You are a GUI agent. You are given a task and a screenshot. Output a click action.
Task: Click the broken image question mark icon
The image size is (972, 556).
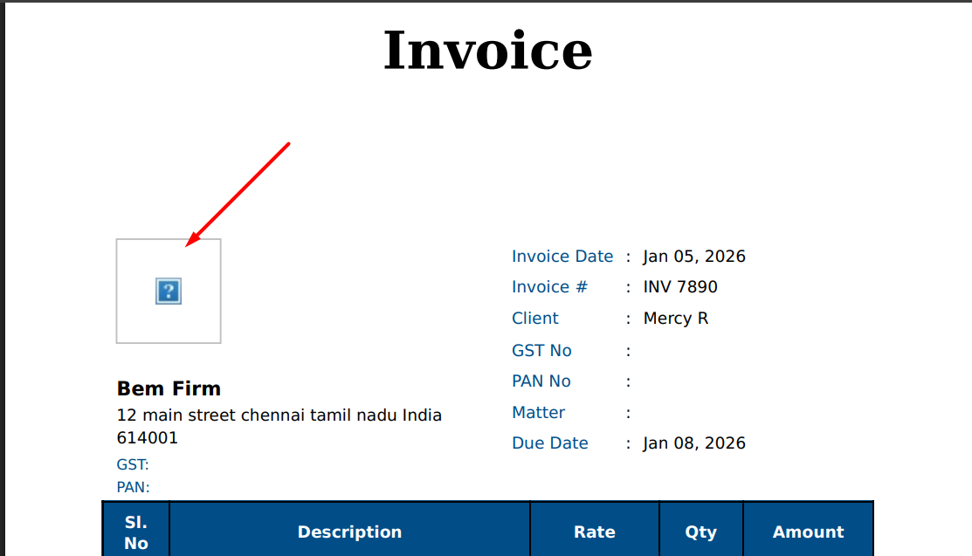tap(168, 292)
